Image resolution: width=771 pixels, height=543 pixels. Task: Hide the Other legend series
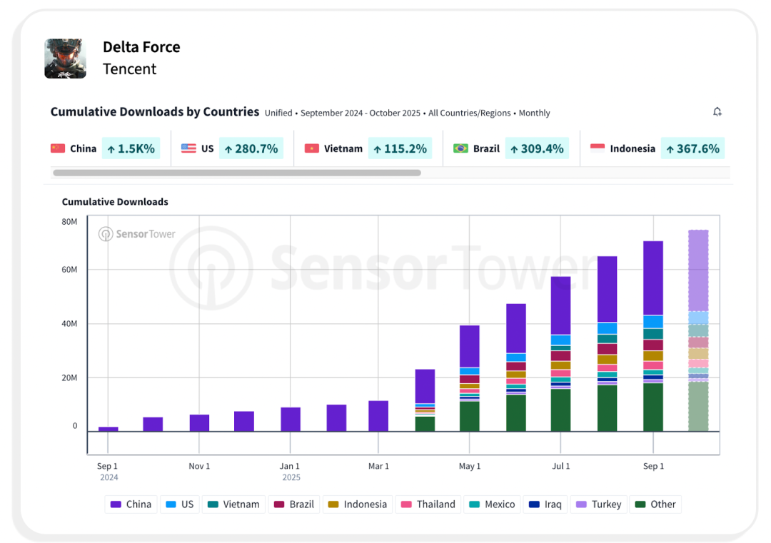pyautogui.click(x=655, y=504)
